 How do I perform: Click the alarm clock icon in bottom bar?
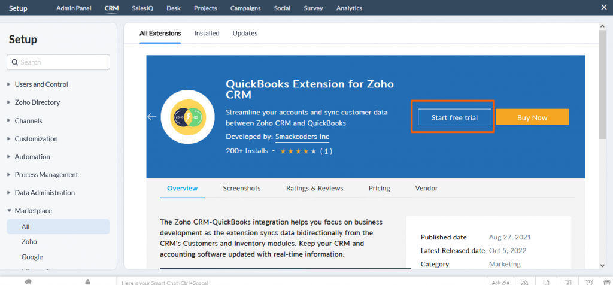point(589,282)
